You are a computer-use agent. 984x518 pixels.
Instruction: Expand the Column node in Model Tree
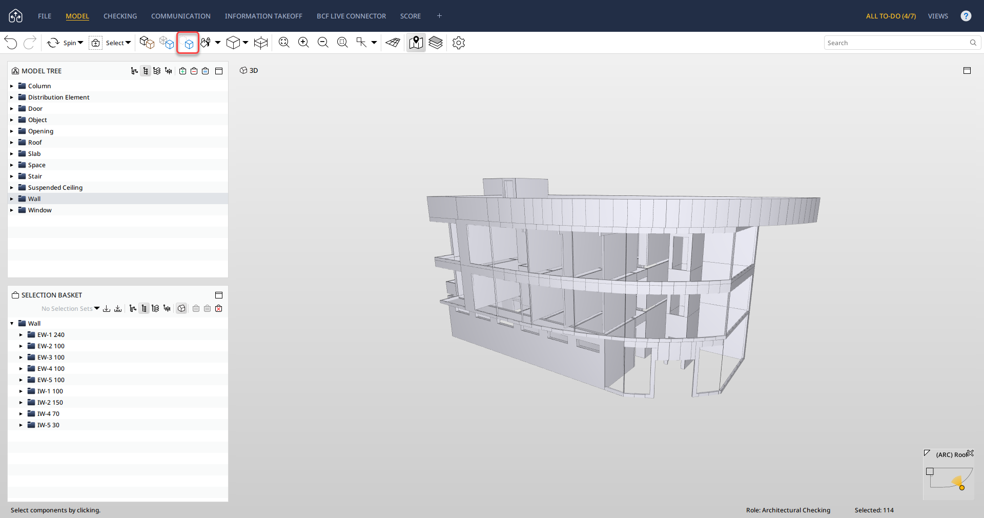12,86
